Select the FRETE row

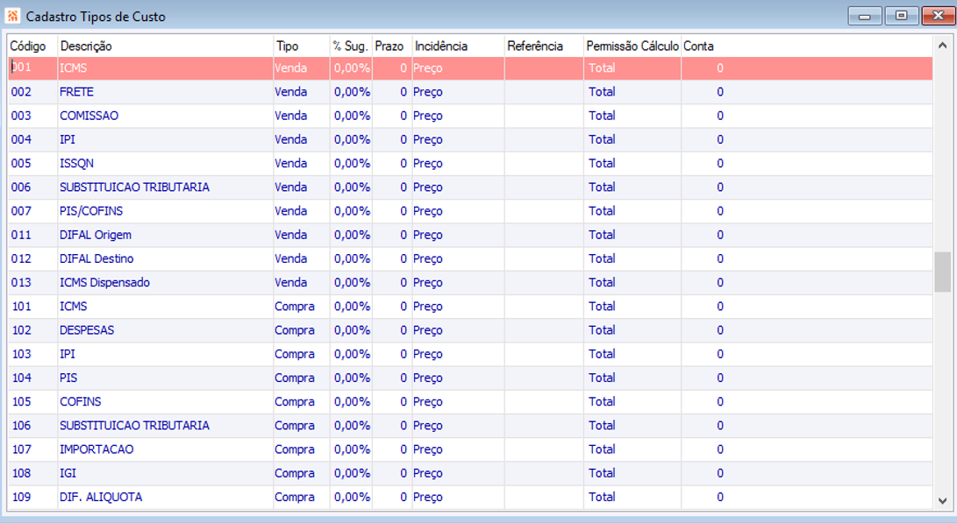point(470,92)
